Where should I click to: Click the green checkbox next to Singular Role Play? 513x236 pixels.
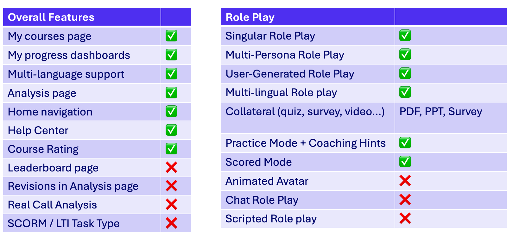coord(405,36)
